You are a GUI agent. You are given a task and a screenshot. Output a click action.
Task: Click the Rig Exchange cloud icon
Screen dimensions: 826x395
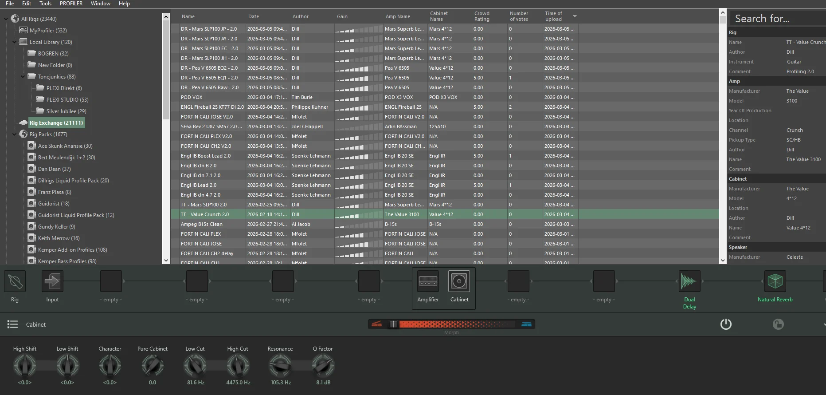tap(23, 122)
